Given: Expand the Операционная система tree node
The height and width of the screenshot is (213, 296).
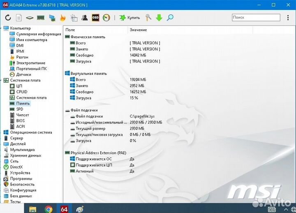Looking at the screenshot, I should pos(31,132).
